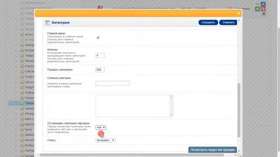The width and height of the screenshot is (280, 157).
Task: Click the Порядок сортировки field
Action: (100, 70)
